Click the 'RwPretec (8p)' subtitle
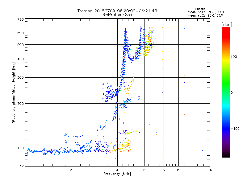247x185 pixels. (x=117, y=15)
